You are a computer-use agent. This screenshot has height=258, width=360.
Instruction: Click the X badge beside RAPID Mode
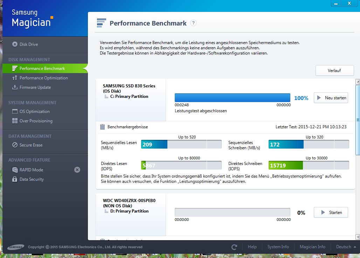77,170
